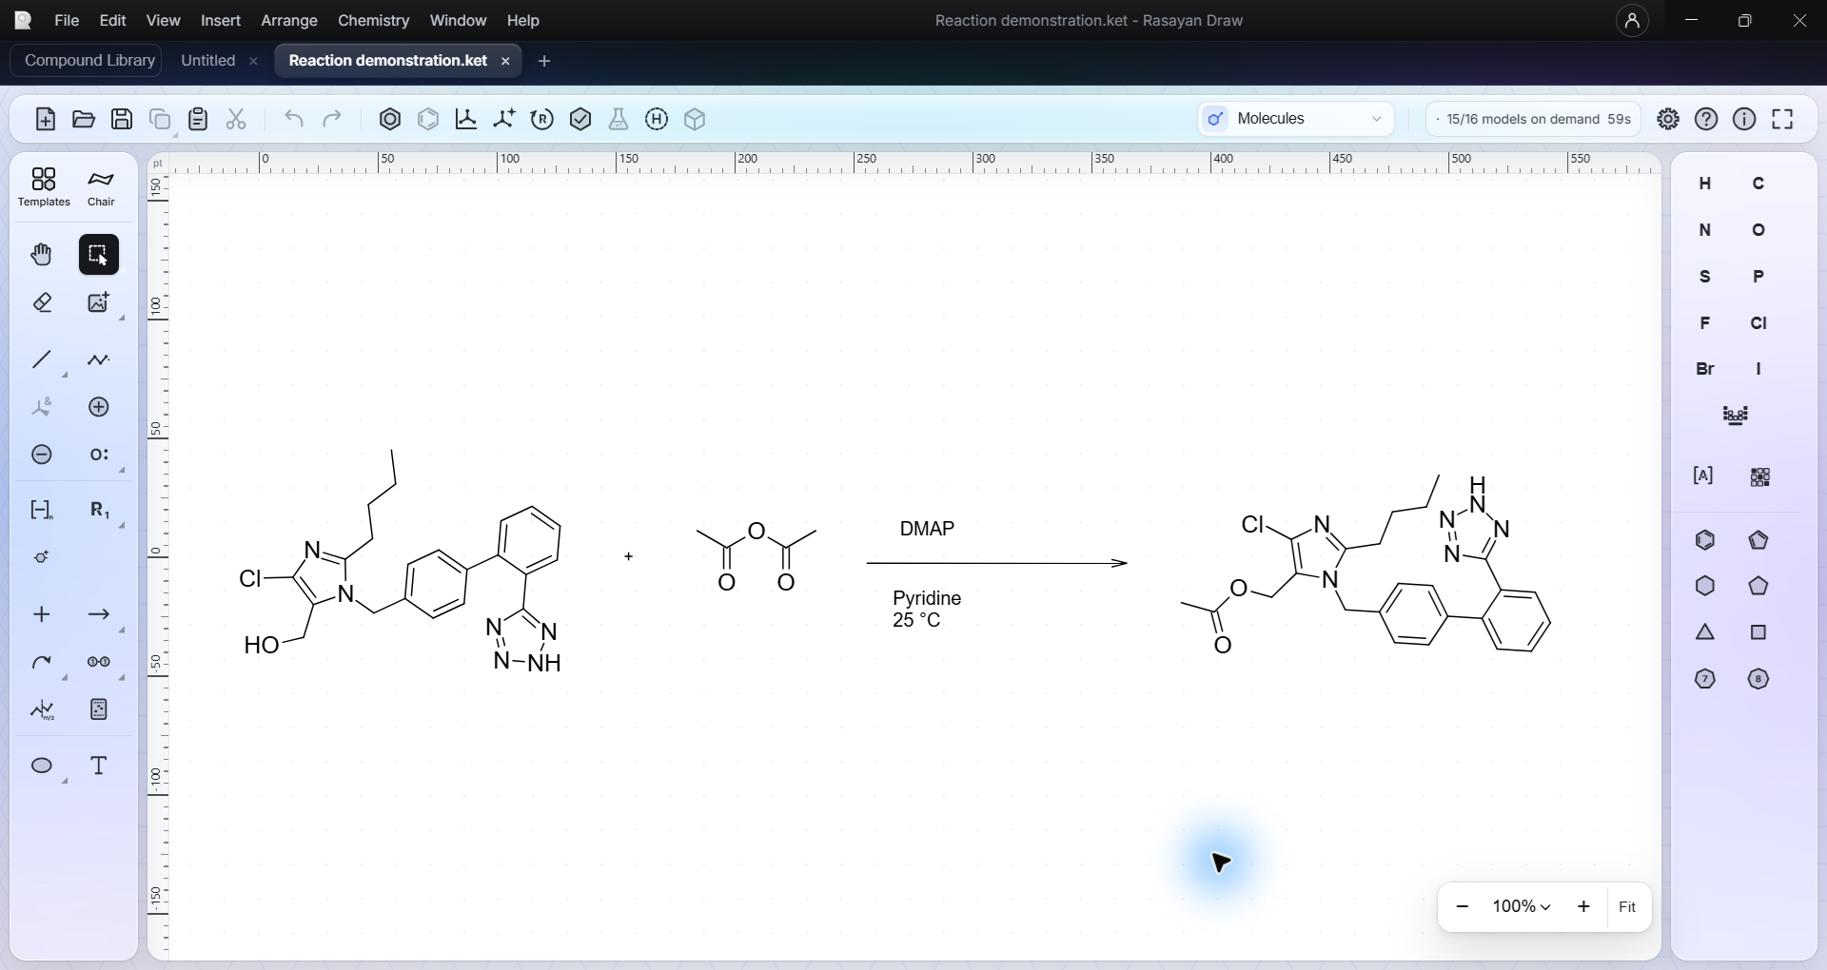1827x970 pixels.
Task: Select the reaction plus sign tool
Action: tap(42, 614)
